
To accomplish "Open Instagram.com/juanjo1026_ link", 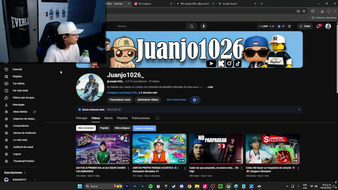I will (x=122, y=93).
